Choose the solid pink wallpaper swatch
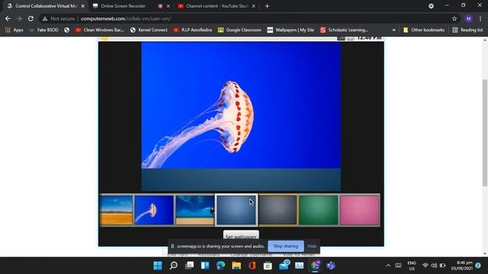 click(359, 210)
